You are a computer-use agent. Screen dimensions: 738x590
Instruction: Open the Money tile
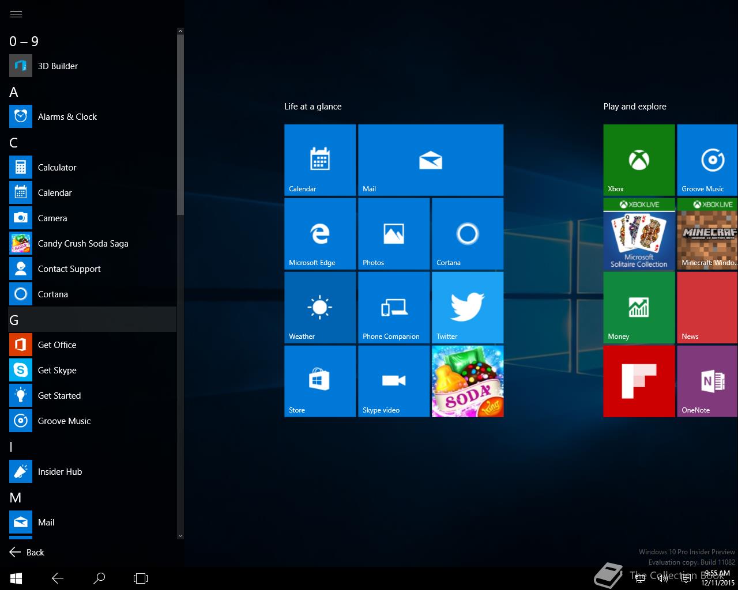(x=639, y=308)
